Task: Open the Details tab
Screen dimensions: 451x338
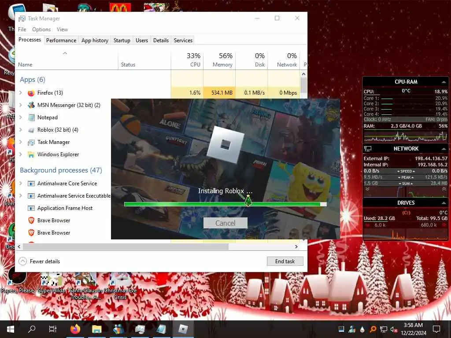Action: (x=161, y=40)
